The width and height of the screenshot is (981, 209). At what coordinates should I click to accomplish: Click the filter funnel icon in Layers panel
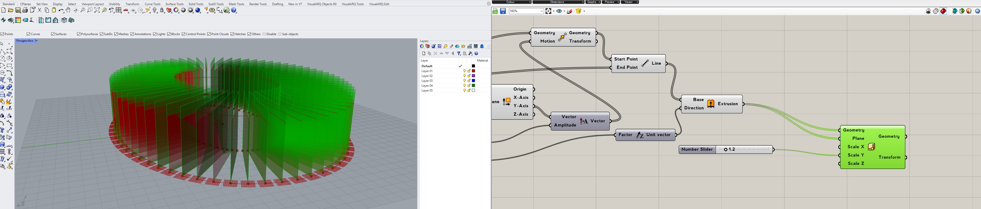(x=459, y=54)
